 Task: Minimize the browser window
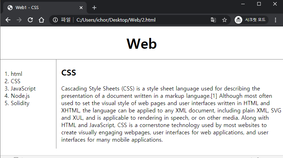pyautogui.click(x=243, y=4)
